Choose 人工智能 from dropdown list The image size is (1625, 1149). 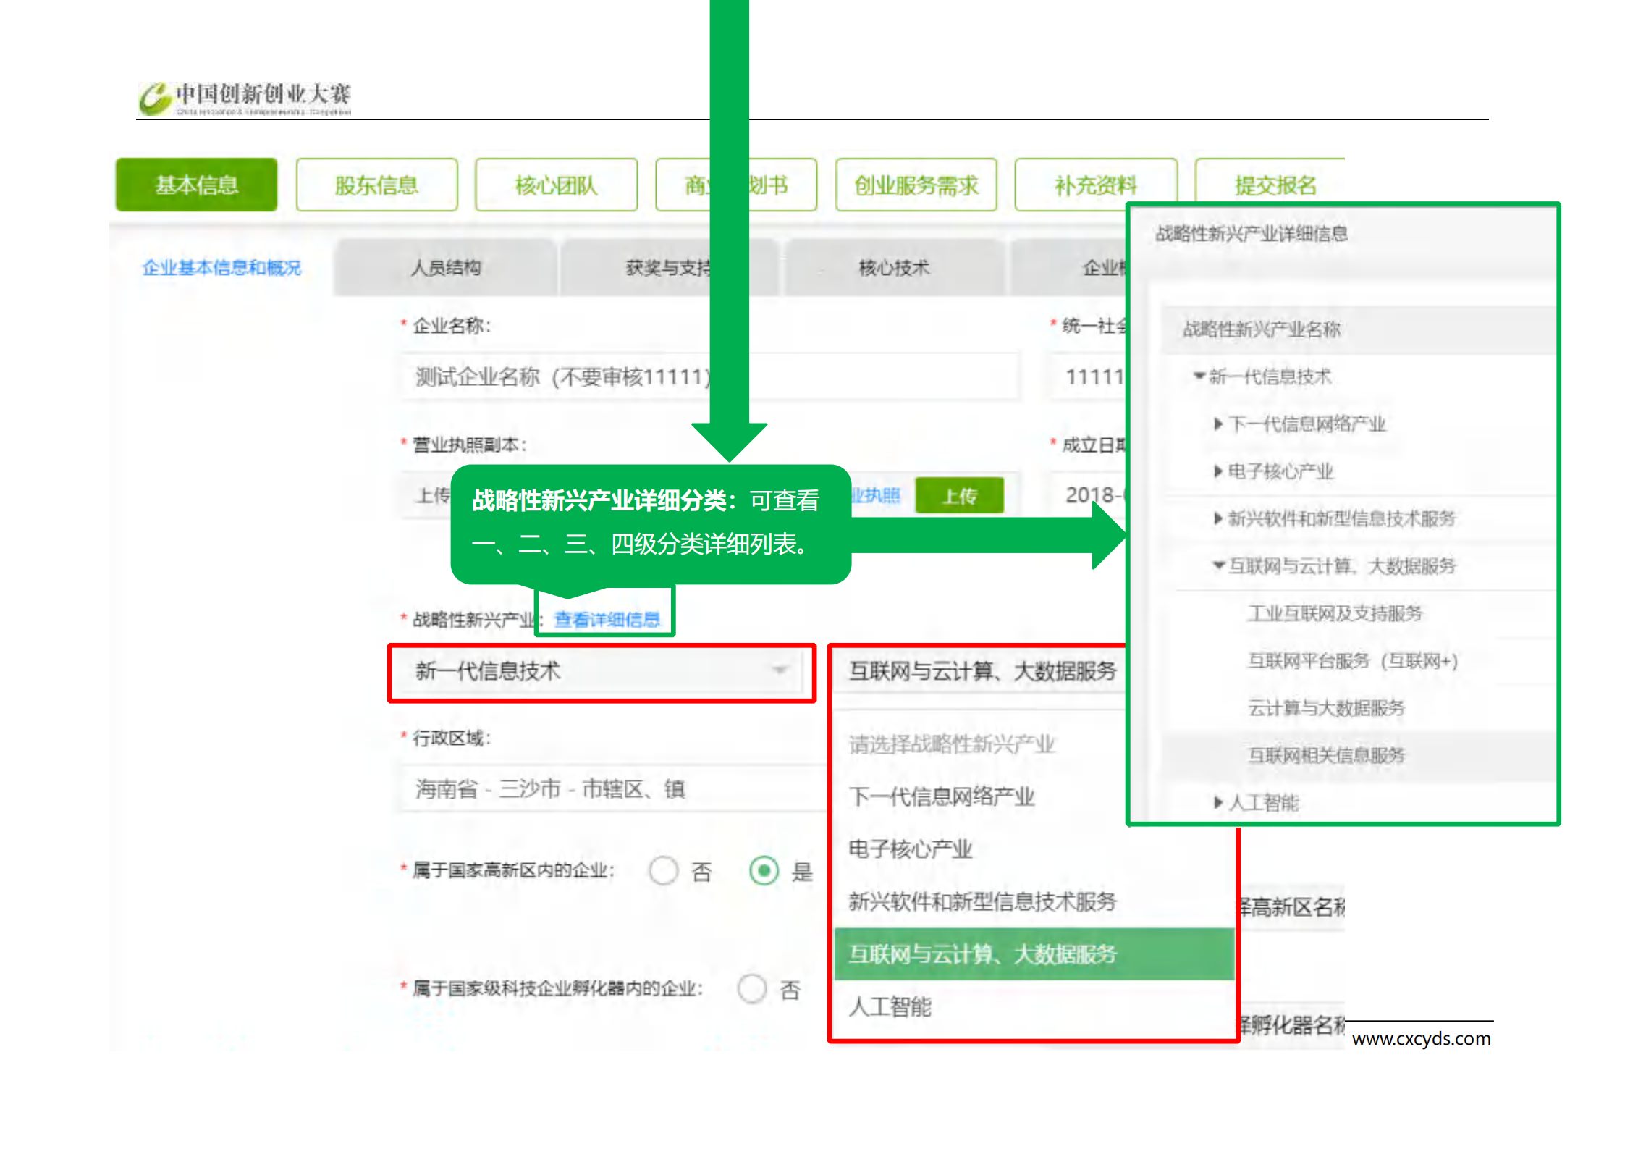[890, 1007]
